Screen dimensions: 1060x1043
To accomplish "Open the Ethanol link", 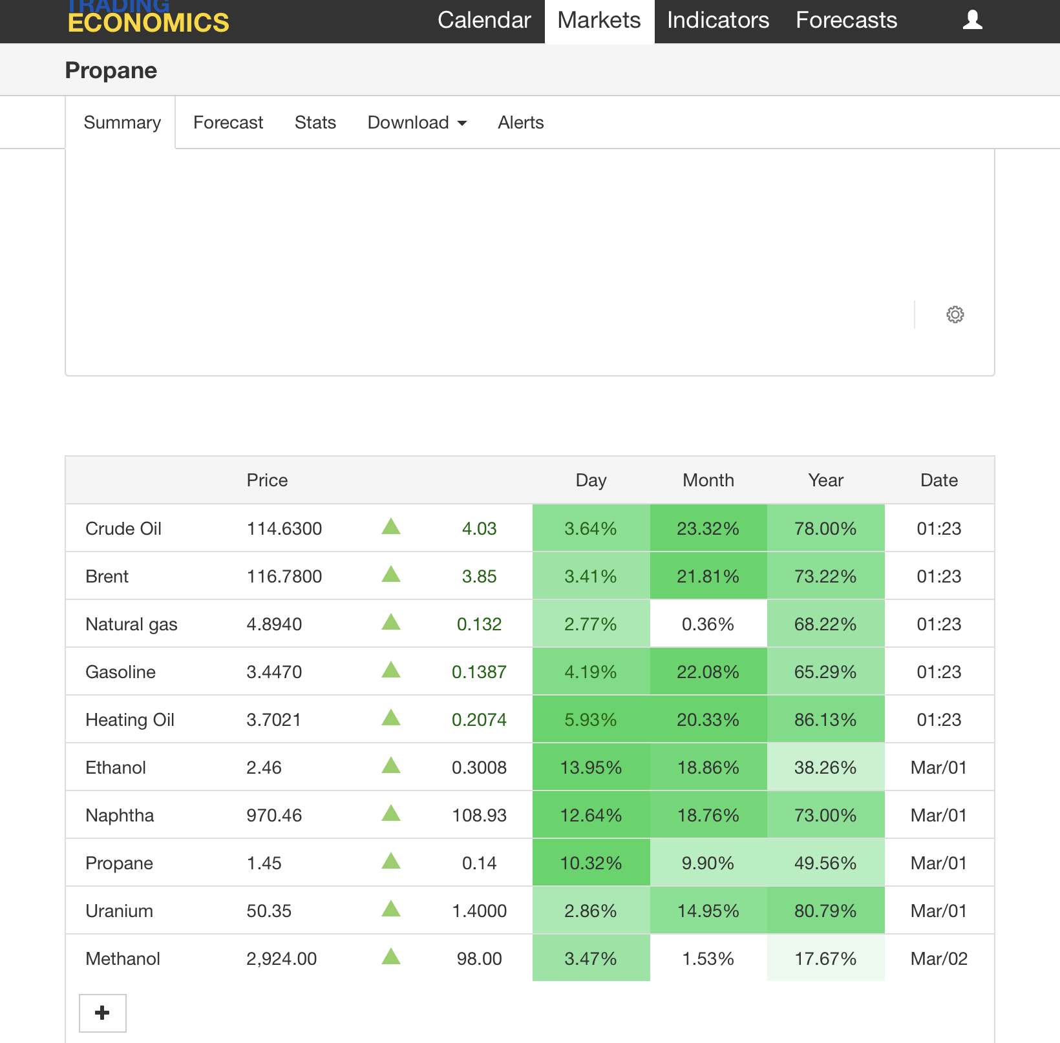I will 116,768.
